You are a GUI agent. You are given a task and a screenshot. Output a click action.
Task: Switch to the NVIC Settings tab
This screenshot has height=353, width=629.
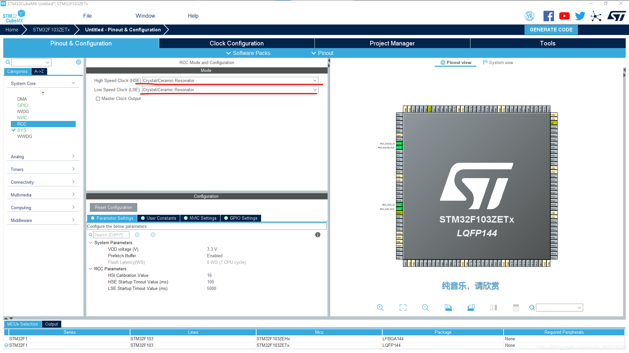coord(200,218)
